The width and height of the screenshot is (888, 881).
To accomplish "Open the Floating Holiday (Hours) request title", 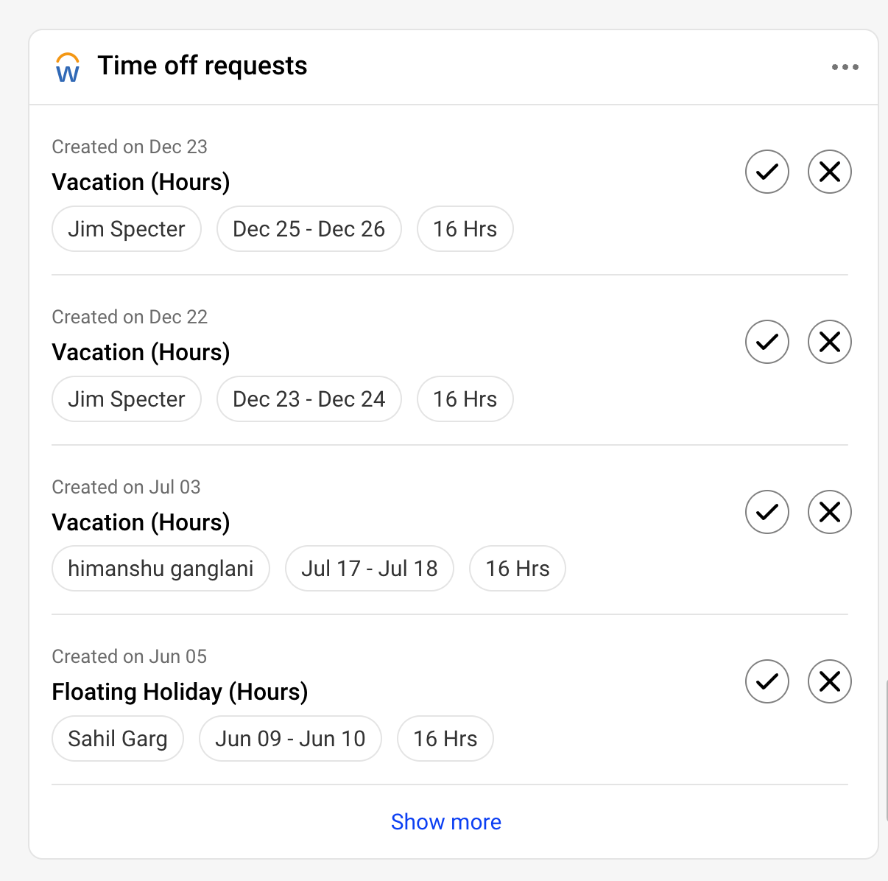I will tap(180, 692).
